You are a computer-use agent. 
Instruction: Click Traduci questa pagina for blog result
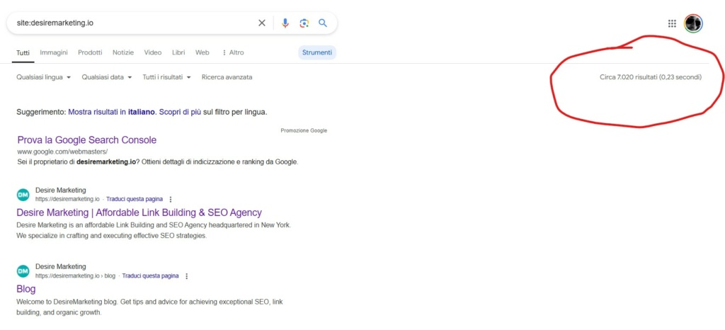click(150, 276)
